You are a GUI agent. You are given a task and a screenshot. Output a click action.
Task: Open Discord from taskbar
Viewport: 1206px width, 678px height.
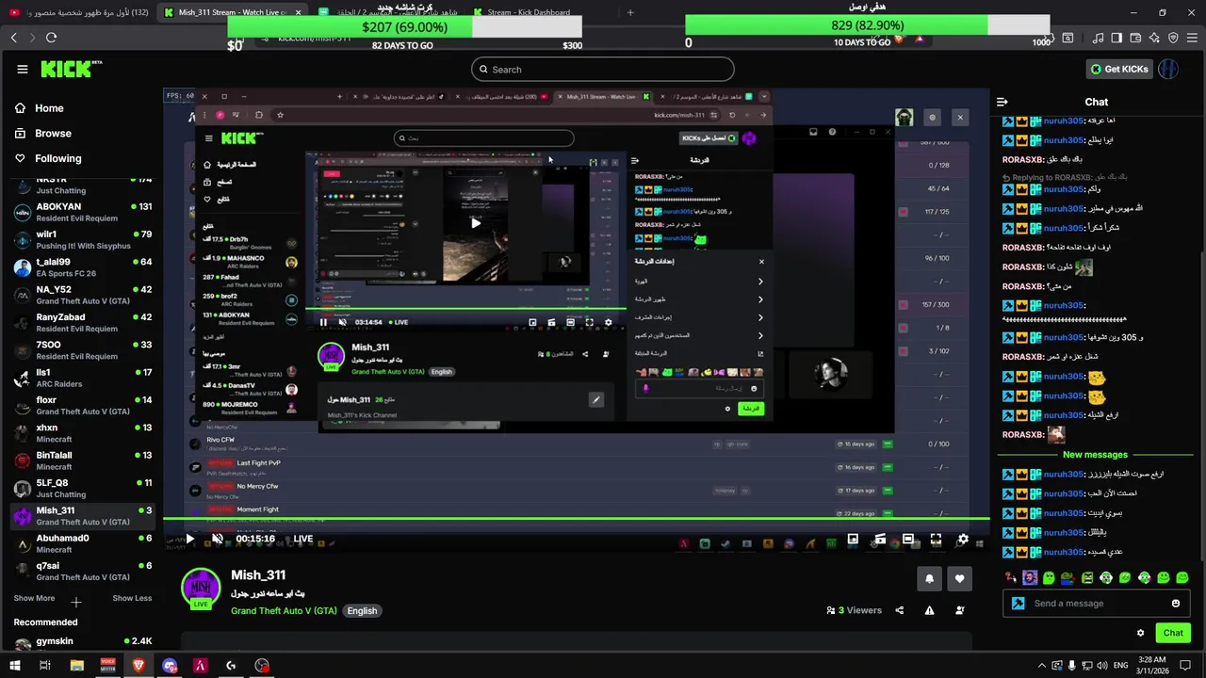tap(170, 666)
